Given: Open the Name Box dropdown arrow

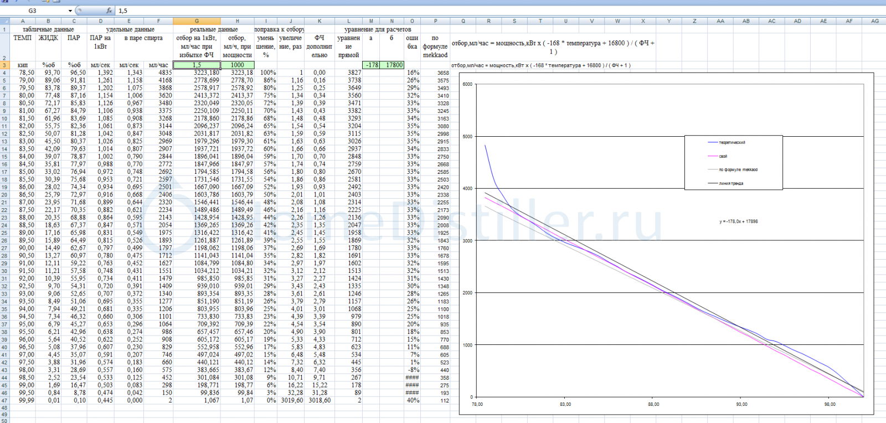Looking at the screenshot, I should [70, 11].
